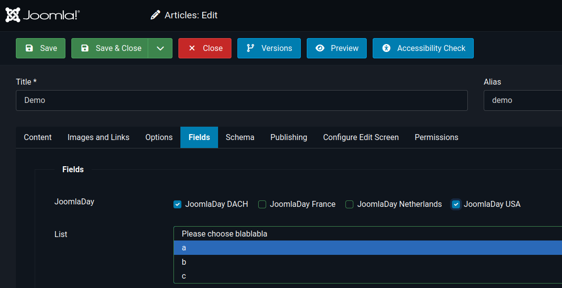Click the 'JoomlaDay' field label
The width and height of the screenshot is (562, 288).
click(74, 202)
